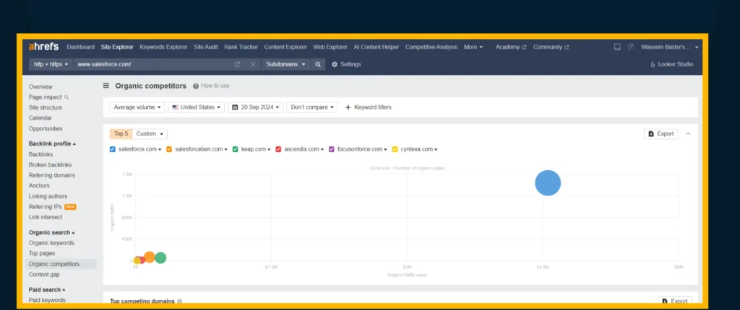This screenshot has width=740, height=310.
Task: Collapse the chart panel with the chevron
Action: (687, 133)
